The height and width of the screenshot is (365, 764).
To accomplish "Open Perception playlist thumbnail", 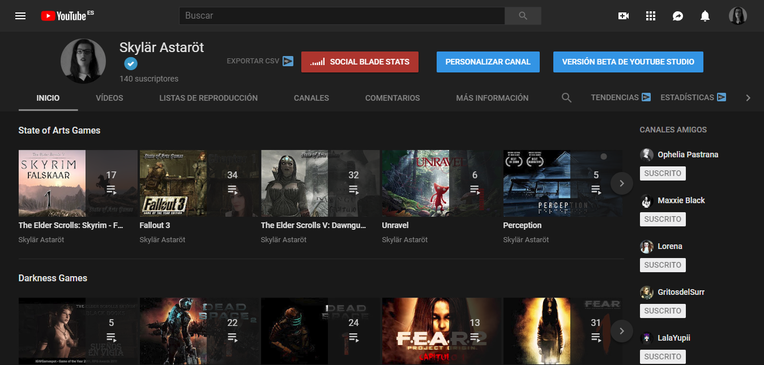I will click(563, 183).
